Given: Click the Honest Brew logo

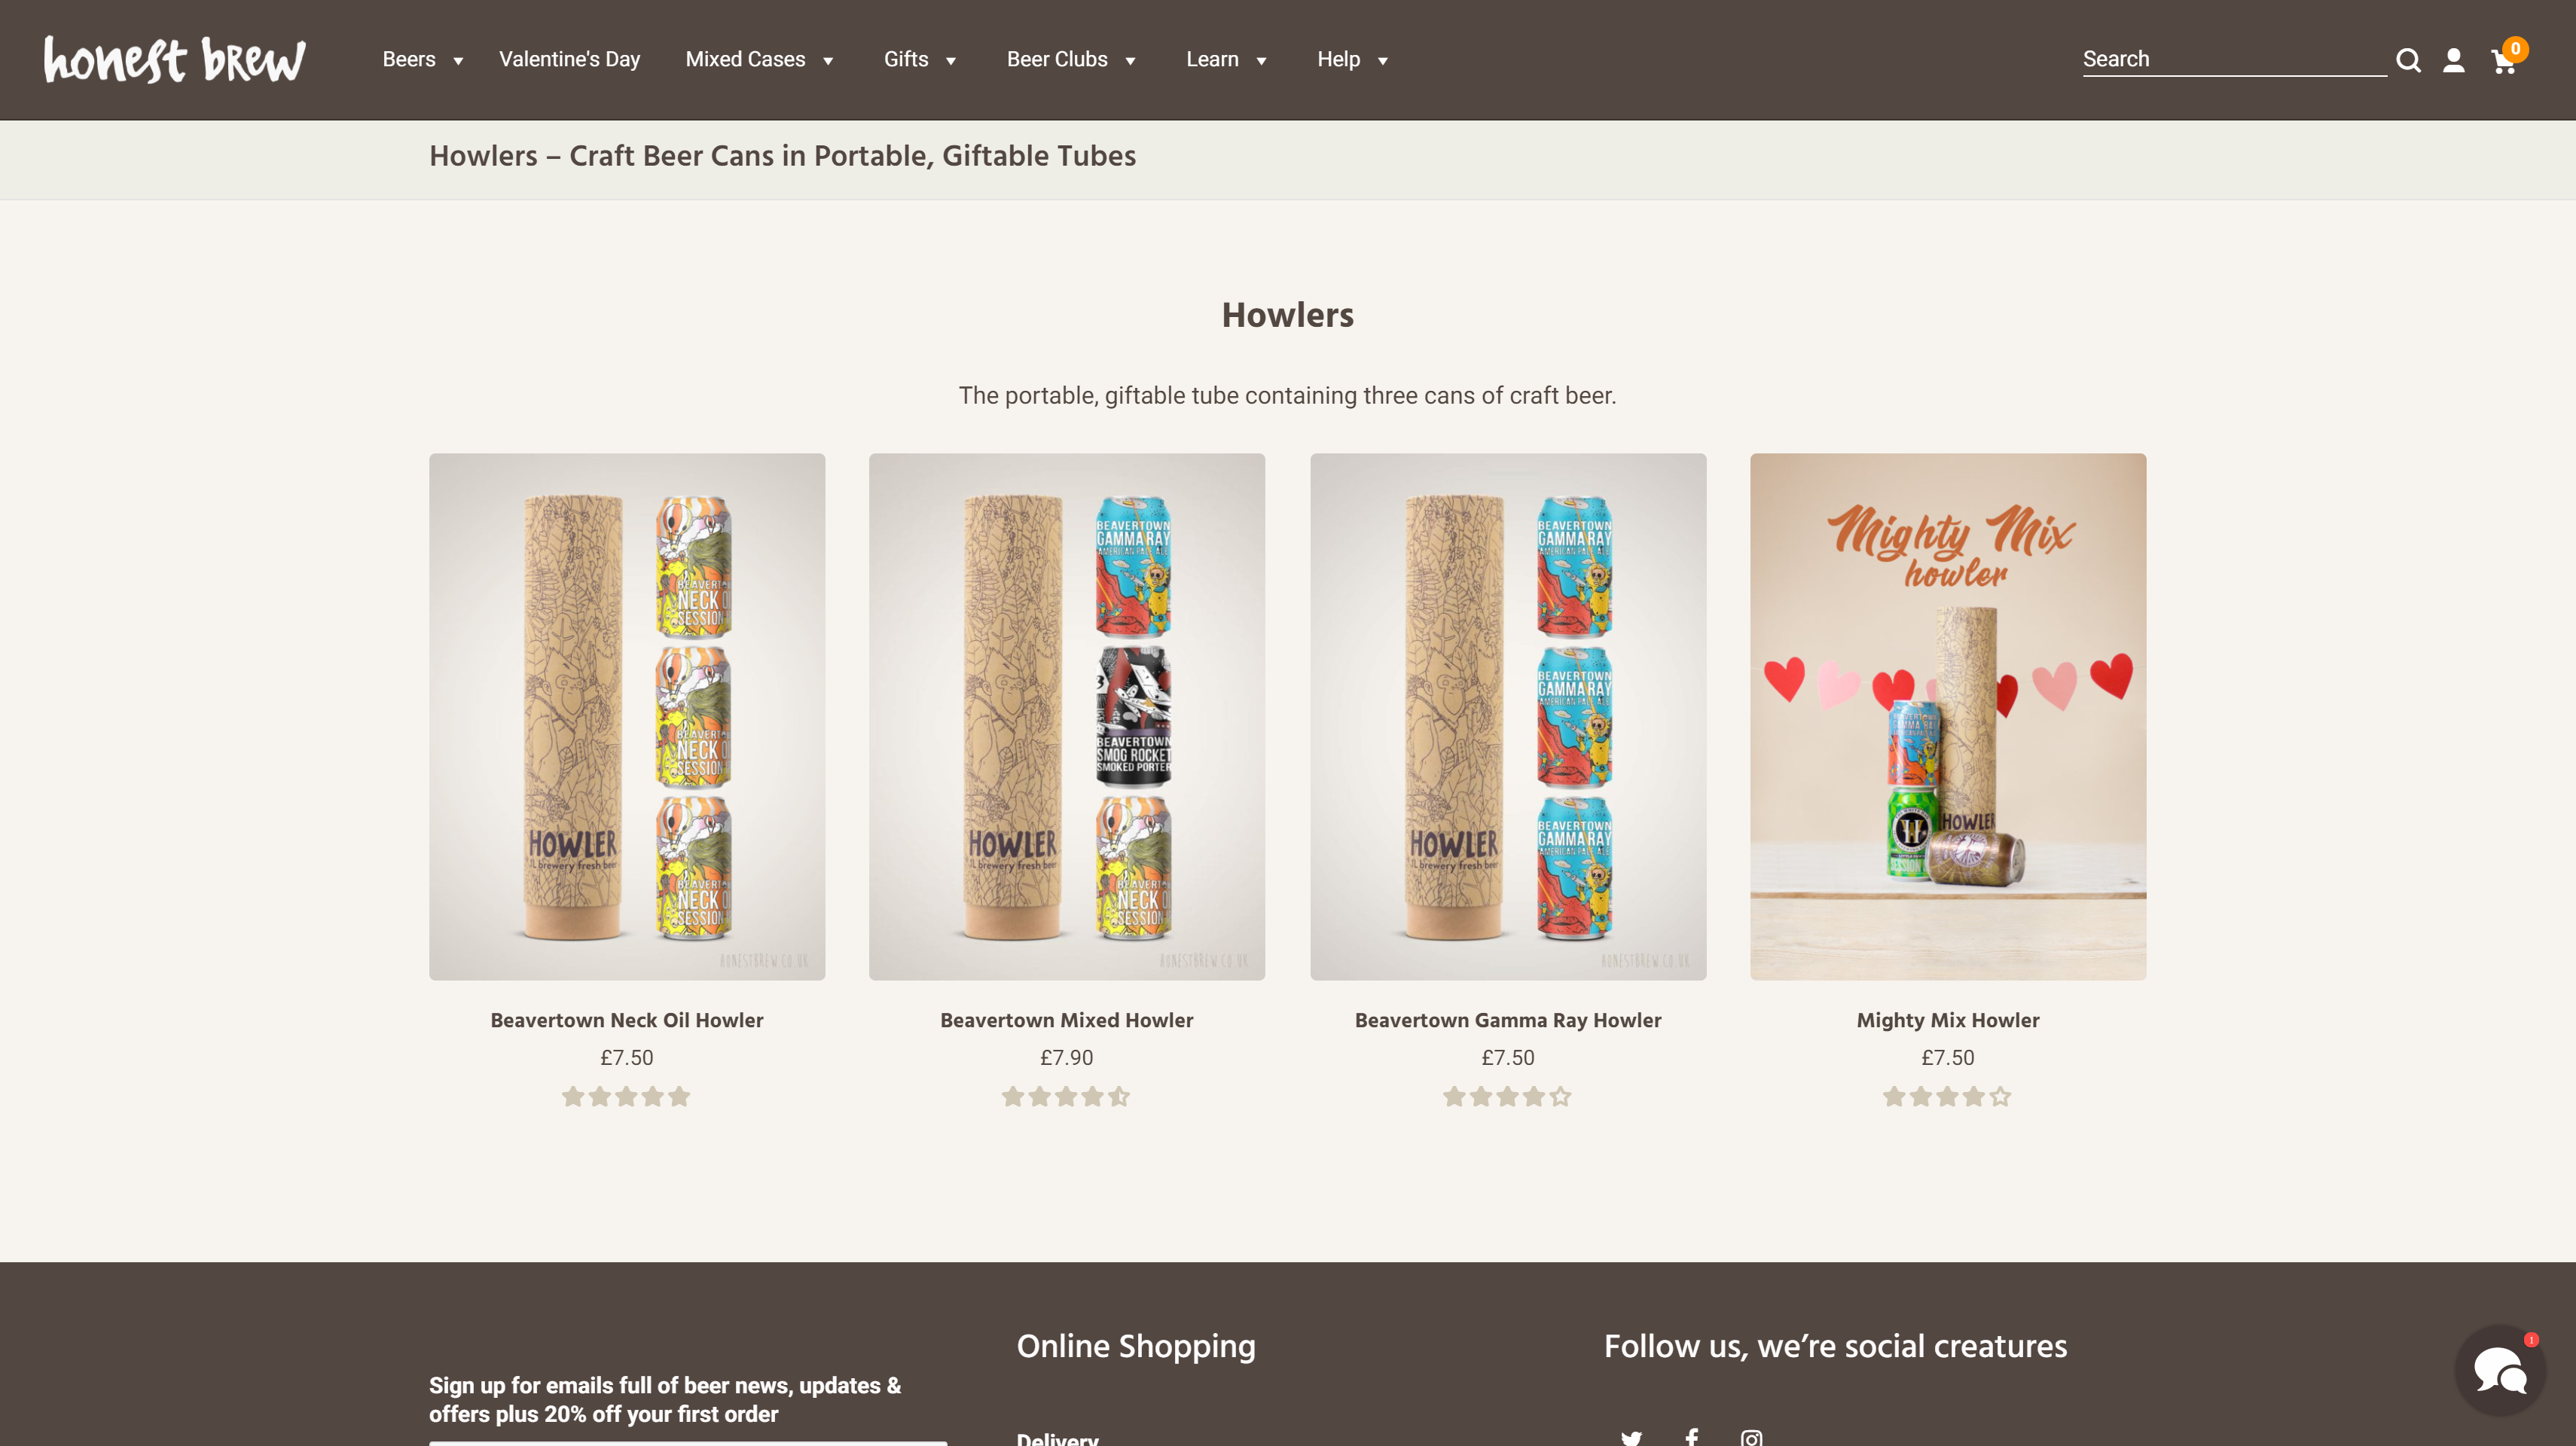Looking at the screenshot, I should point(174,59).
